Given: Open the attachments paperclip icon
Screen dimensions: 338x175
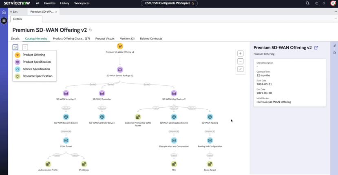Looking at the screenshot, I should (x=335, y=46).
